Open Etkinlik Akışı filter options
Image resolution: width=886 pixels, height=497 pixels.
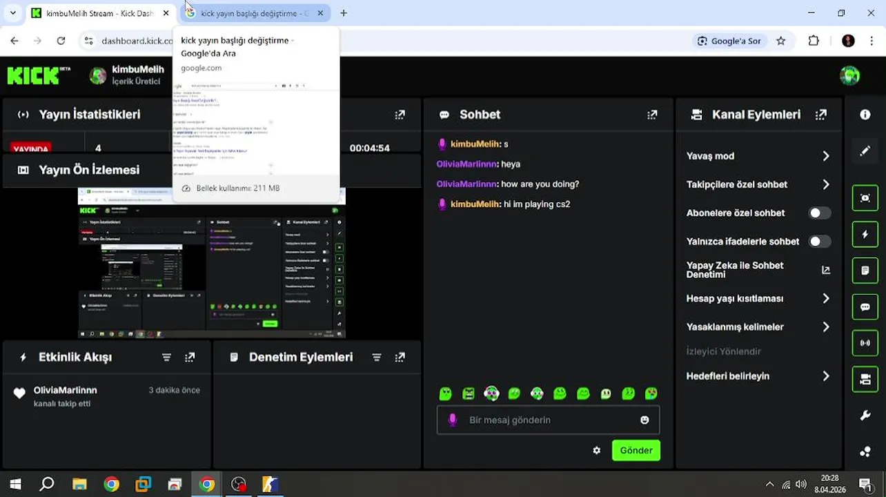pyautogui.click(x=166, y=357)
